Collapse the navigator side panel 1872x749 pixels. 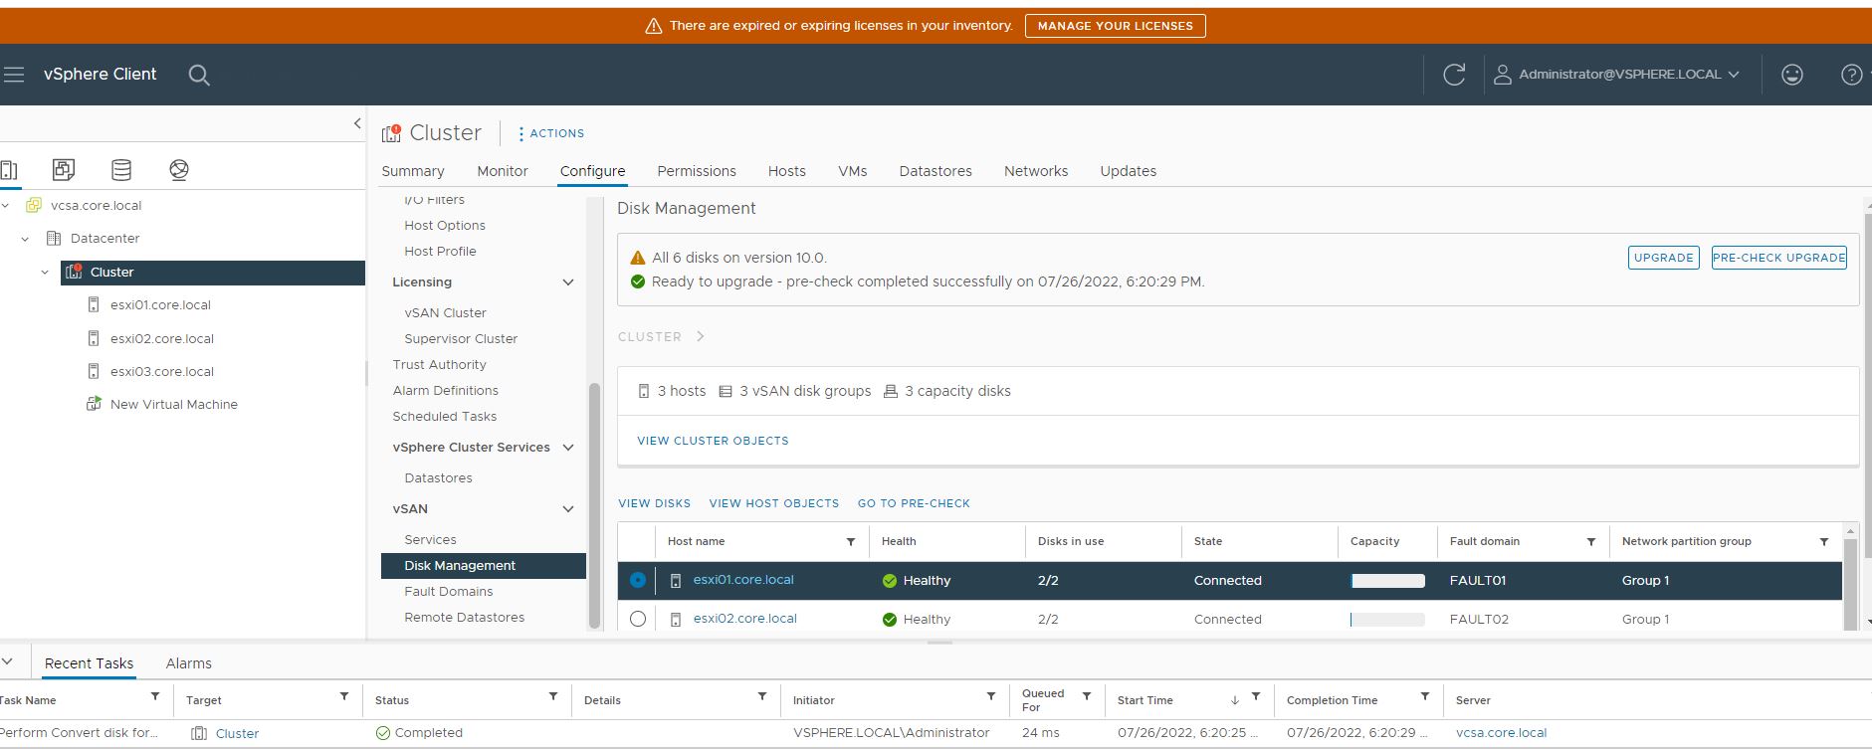pyautogui.click(x=357, y=123)
